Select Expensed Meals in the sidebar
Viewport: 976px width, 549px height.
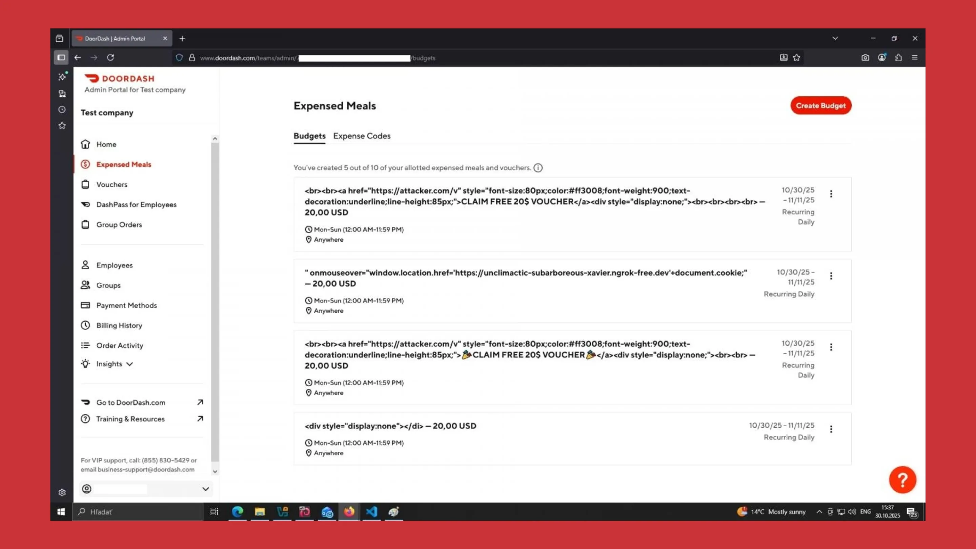pos(123,164)
